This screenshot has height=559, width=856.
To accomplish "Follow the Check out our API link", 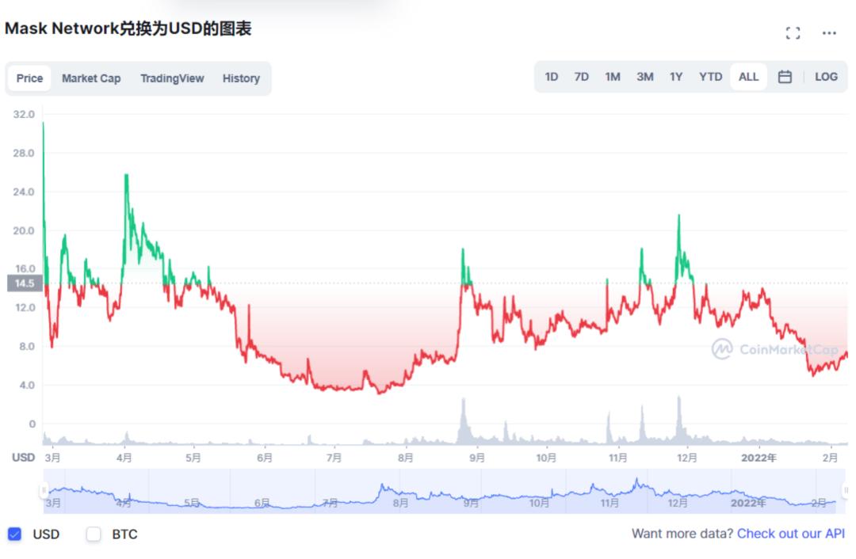I will (x=791, y=534).
